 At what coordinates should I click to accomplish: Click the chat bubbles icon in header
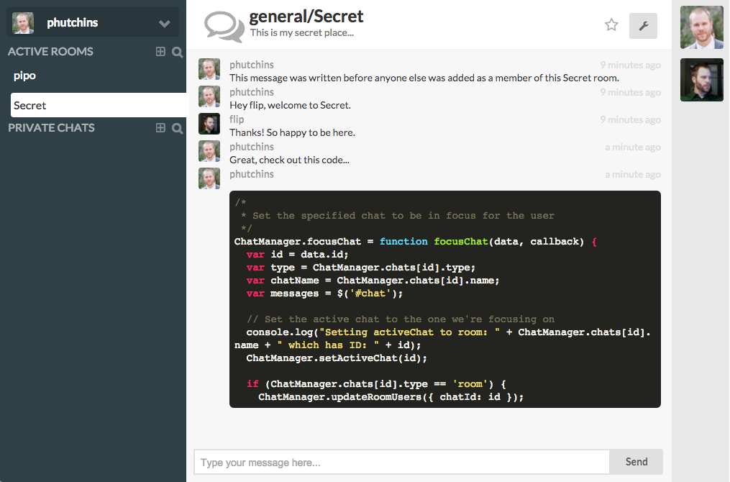224,25
